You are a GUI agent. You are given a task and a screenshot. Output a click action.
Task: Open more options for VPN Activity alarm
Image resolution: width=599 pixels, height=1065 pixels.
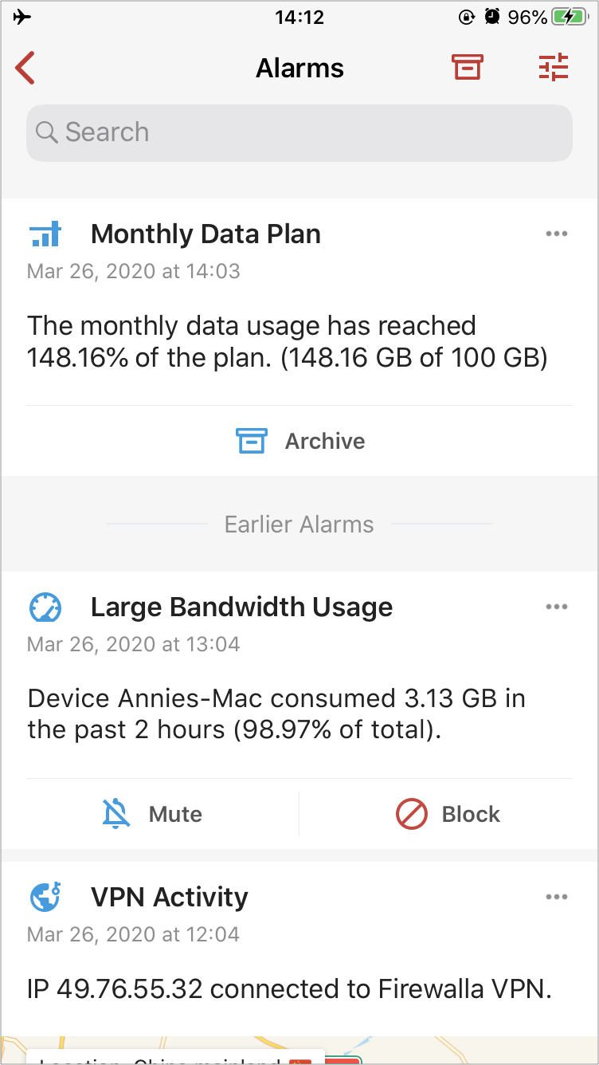click(557, 897)
